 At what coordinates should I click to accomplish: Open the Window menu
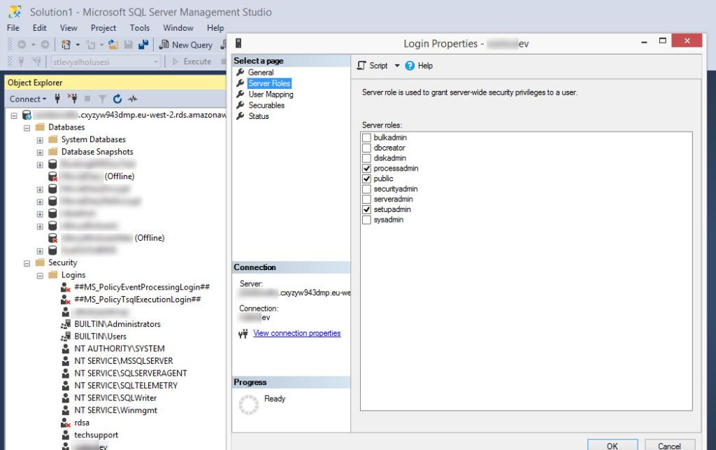[178, 28]
